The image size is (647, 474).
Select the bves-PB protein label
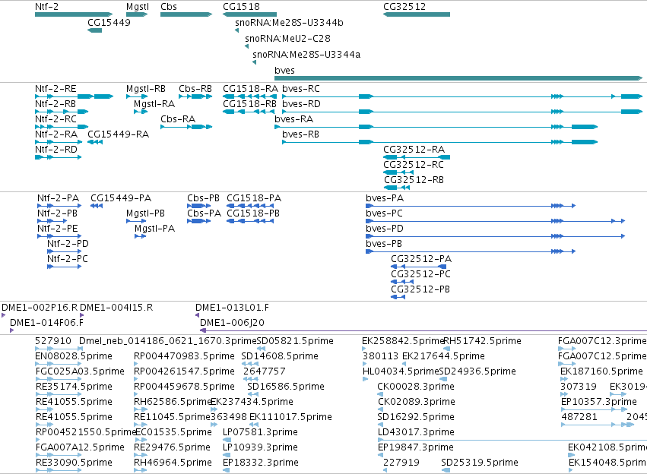click(384, 244)
